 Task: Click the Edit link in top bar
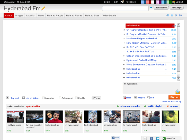[116, 2]
